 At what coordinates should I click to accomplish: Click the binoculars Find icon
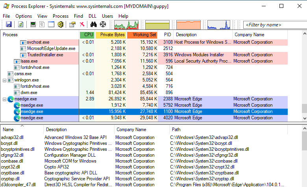[x=93, y=24]
